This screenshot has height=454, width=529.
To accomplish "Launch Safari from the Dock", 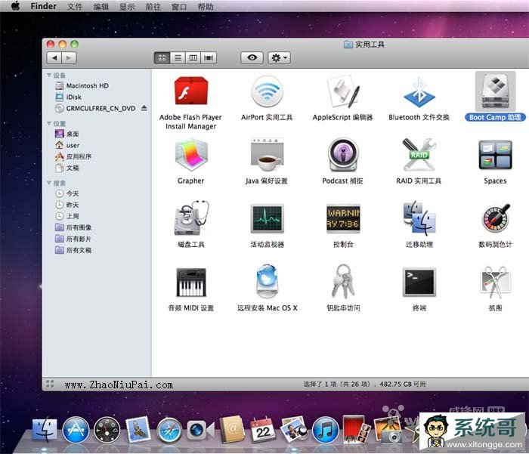I will (169, 430).
